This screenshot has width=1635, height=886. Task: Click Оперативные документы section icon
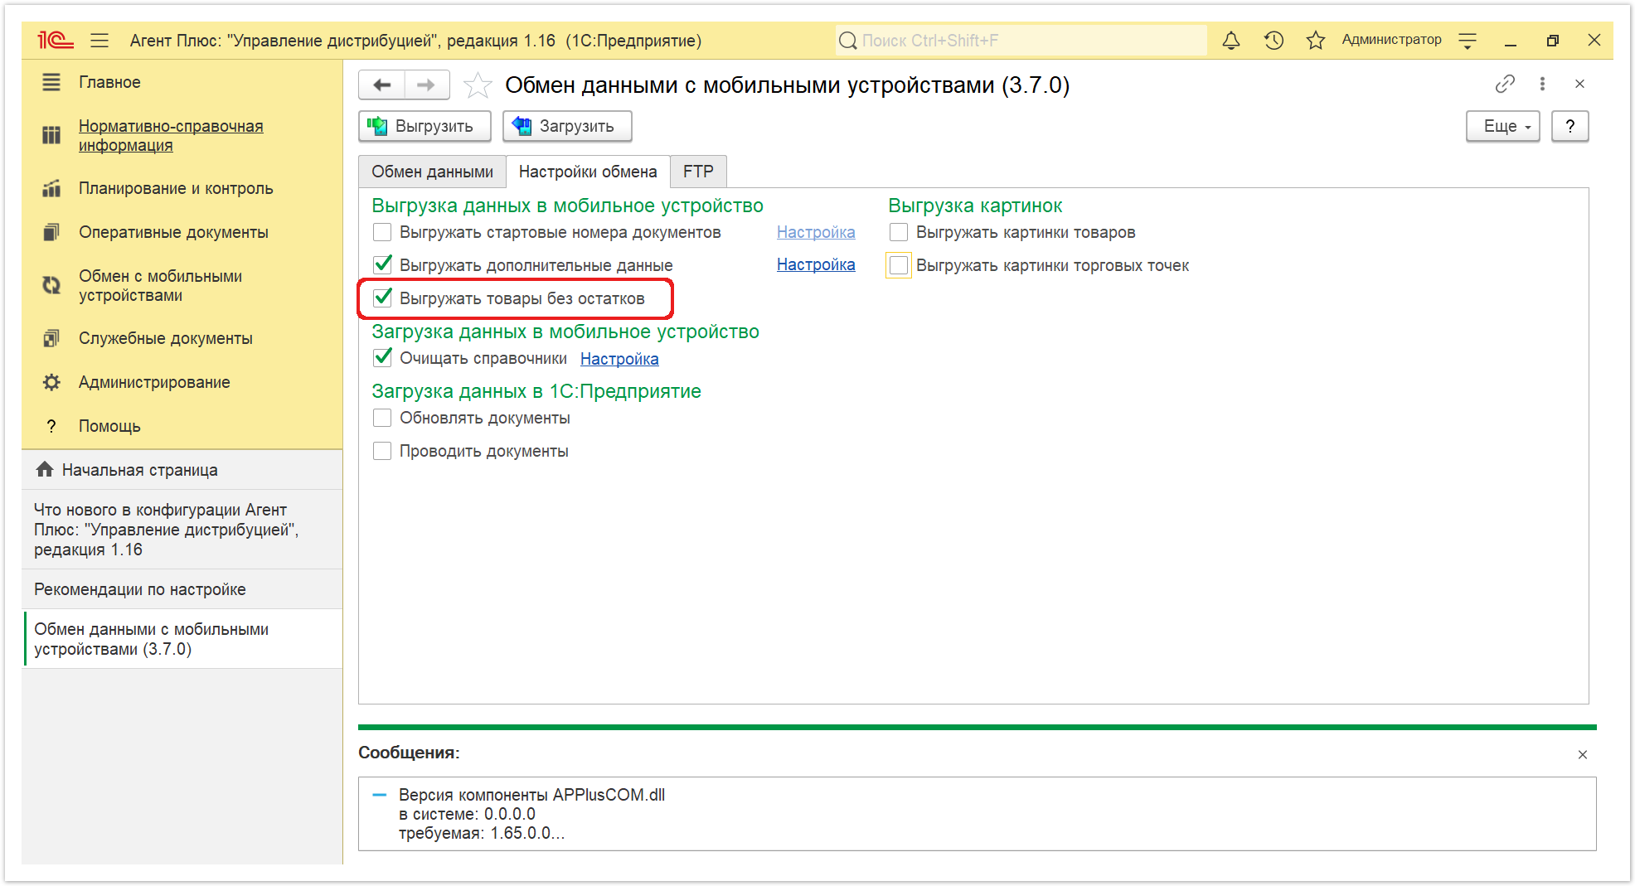[51, 232]
